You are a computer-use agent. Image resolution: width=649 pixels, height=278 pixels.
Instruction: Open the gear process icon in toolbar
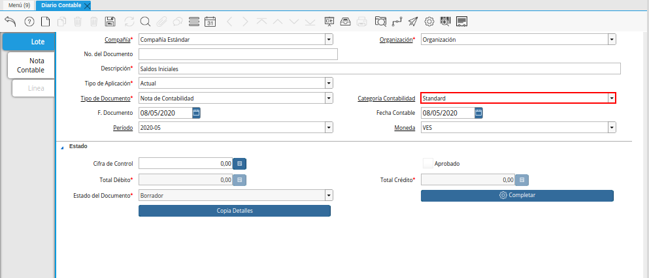point(429,22)
